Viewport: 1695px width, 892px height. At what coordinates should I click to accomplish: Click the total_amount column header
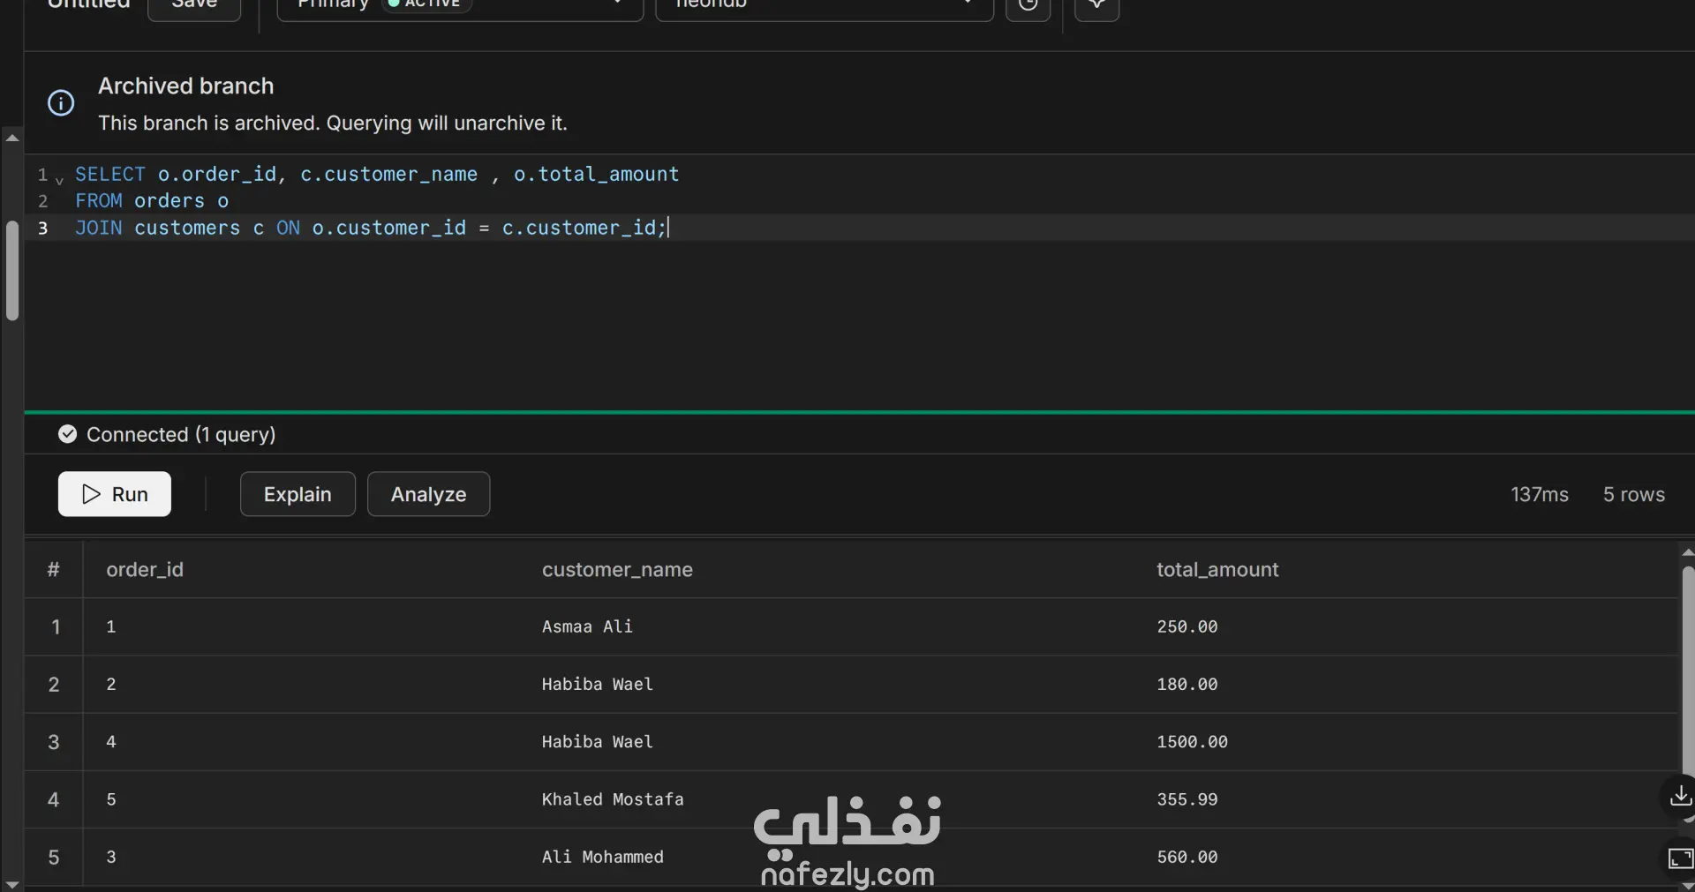(x=1217, y=570)
